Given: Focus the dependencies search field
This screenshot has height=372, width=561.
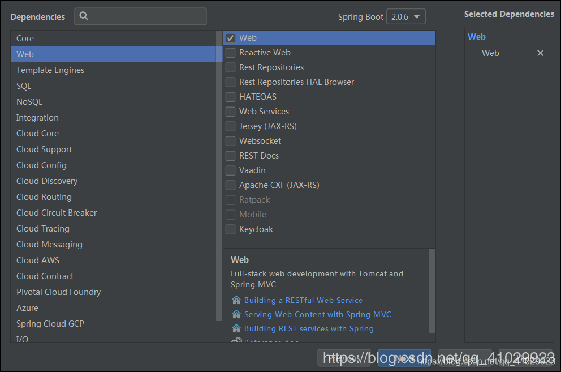Looking at the screenshot, I should [140, 16].
